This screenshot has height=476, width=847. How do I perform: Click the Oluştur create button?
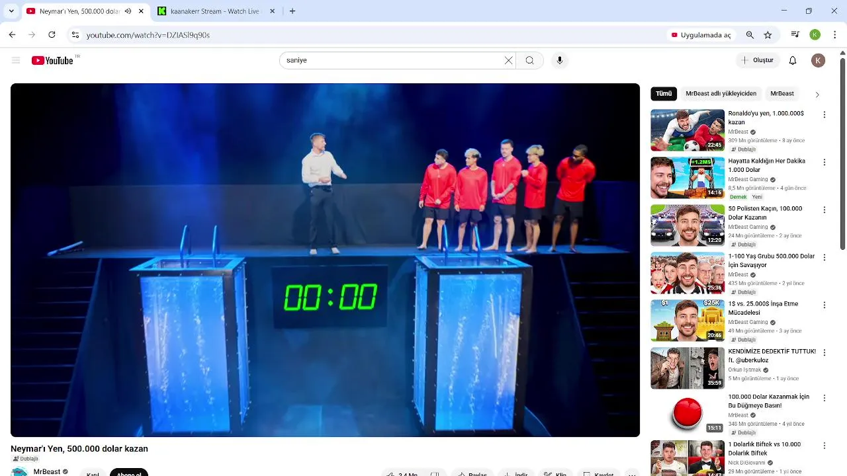click(757, 60)
